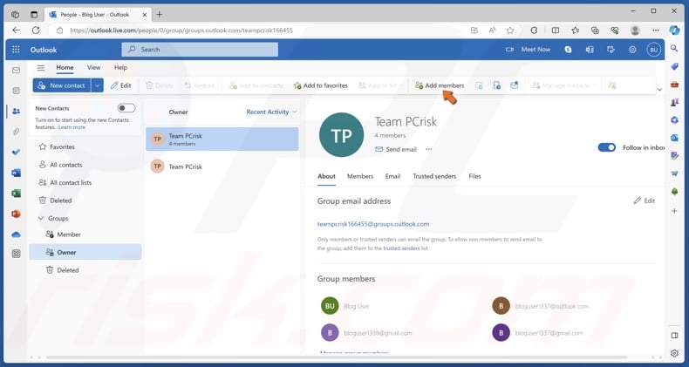Collapse the Groups tree section

41,218
